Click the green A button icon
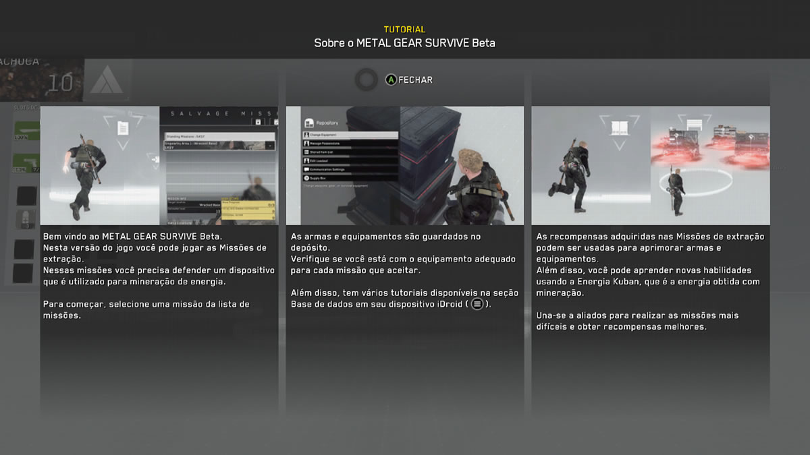810x455 pixels. (391, 80)
